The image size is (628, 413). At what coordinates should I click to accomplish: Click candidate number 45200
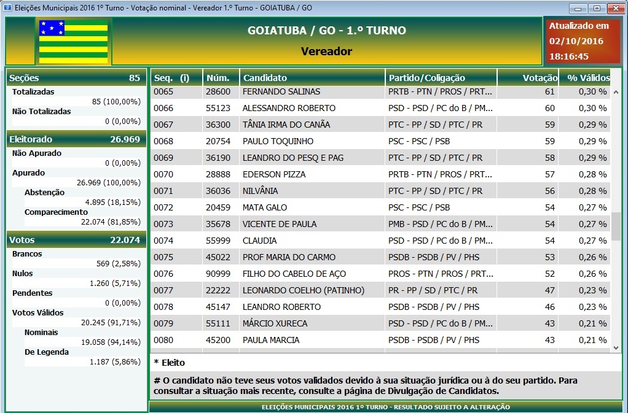click(218, 340)
